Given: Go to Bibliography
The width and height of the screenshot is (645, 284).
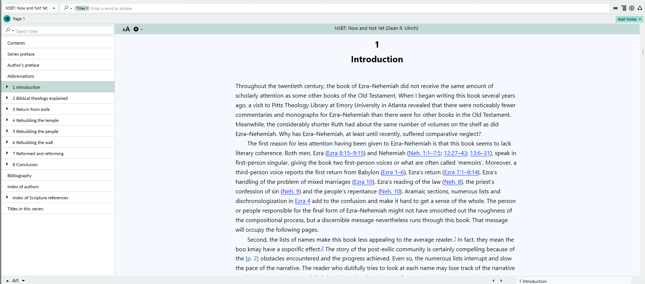Looking at the screenshot, I should coord(58,175).
